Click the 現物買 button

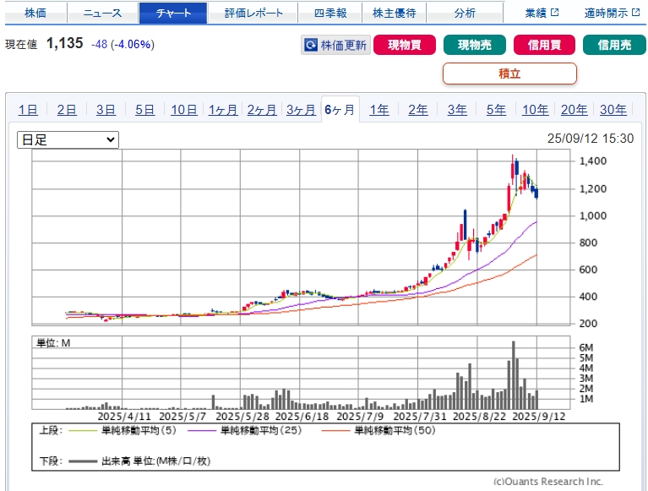tap(405, 45)
